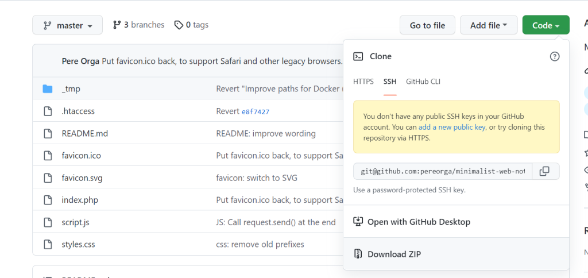Click the SSH clone URL text field
Screen dimensions: 588x278
tap(442, 171)
